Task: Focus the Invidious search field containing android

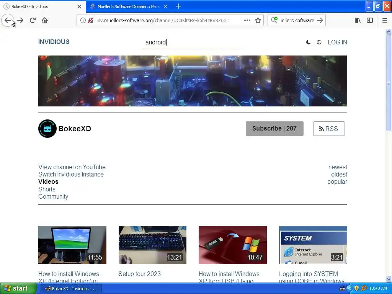Action: [x=193, y=42]
